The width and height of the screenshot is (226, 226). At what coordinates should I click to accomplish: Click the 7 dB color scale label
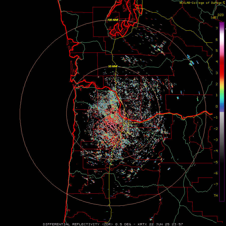tap(217, 28)
